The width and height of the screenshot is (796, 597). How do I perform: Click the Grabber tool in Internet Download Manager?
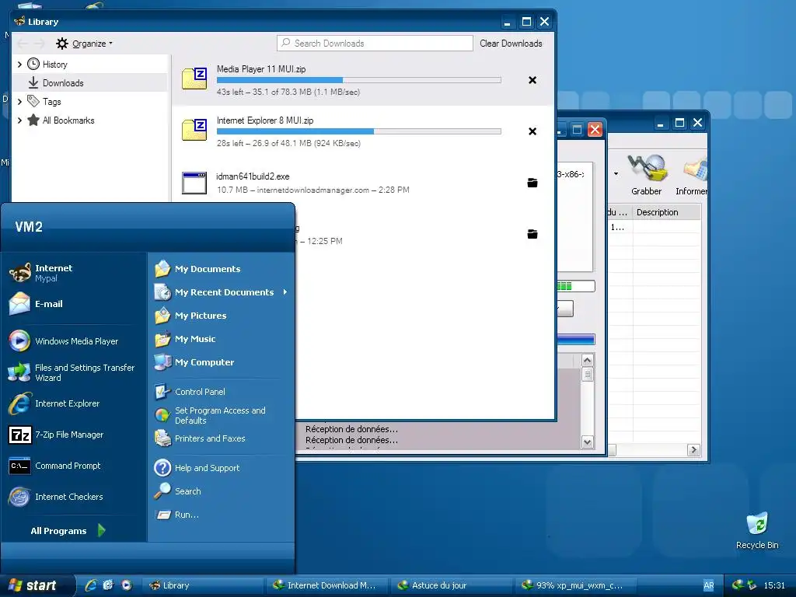(x=646, y=175)
